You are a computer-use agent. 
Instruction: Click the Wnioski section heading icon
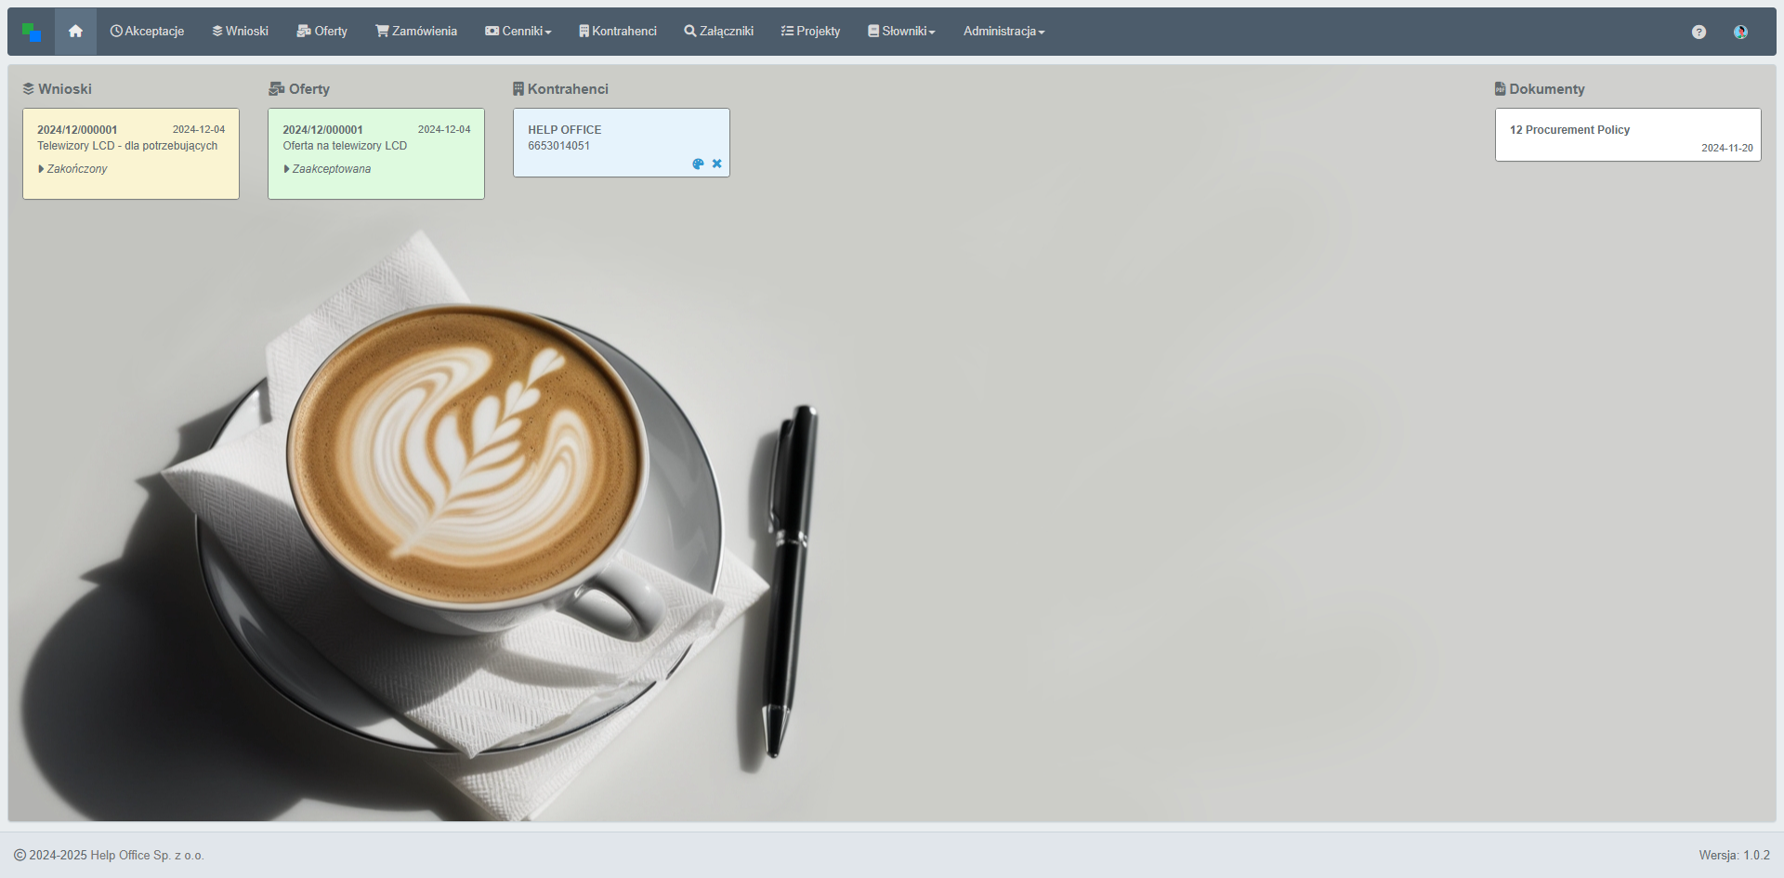point(29,89)
